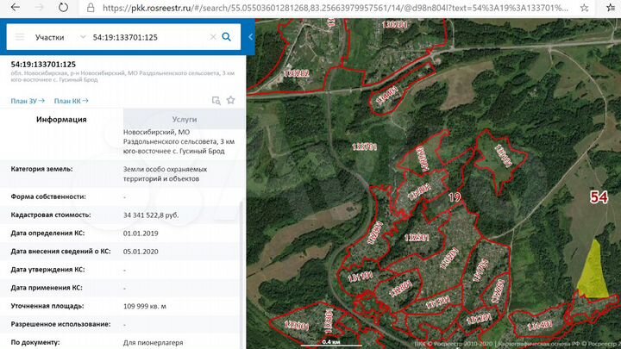Clear the cadastral number search text
Screen dimensions: 621x349
[x=212, y=38]
